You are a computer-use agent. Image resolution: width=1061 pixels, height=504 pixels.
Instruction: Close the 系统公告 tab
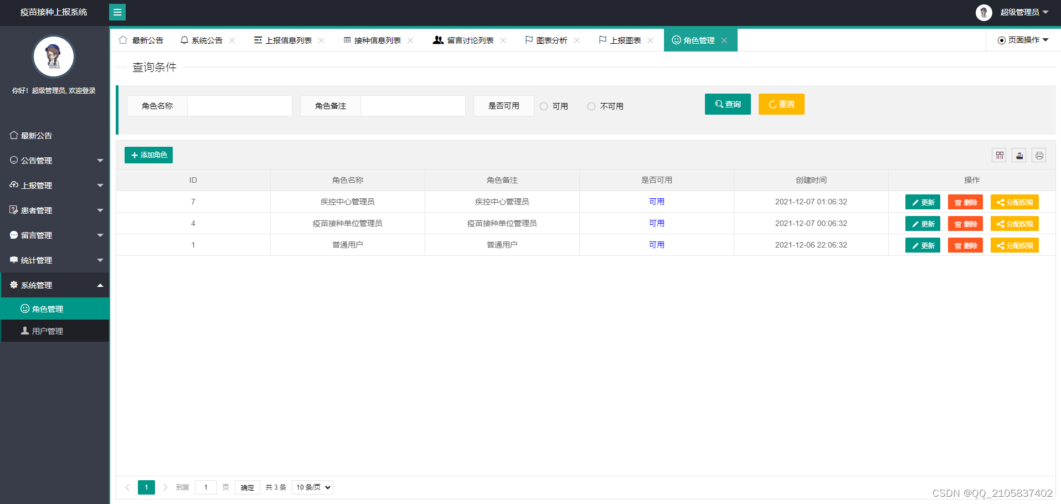coord(232,40)
